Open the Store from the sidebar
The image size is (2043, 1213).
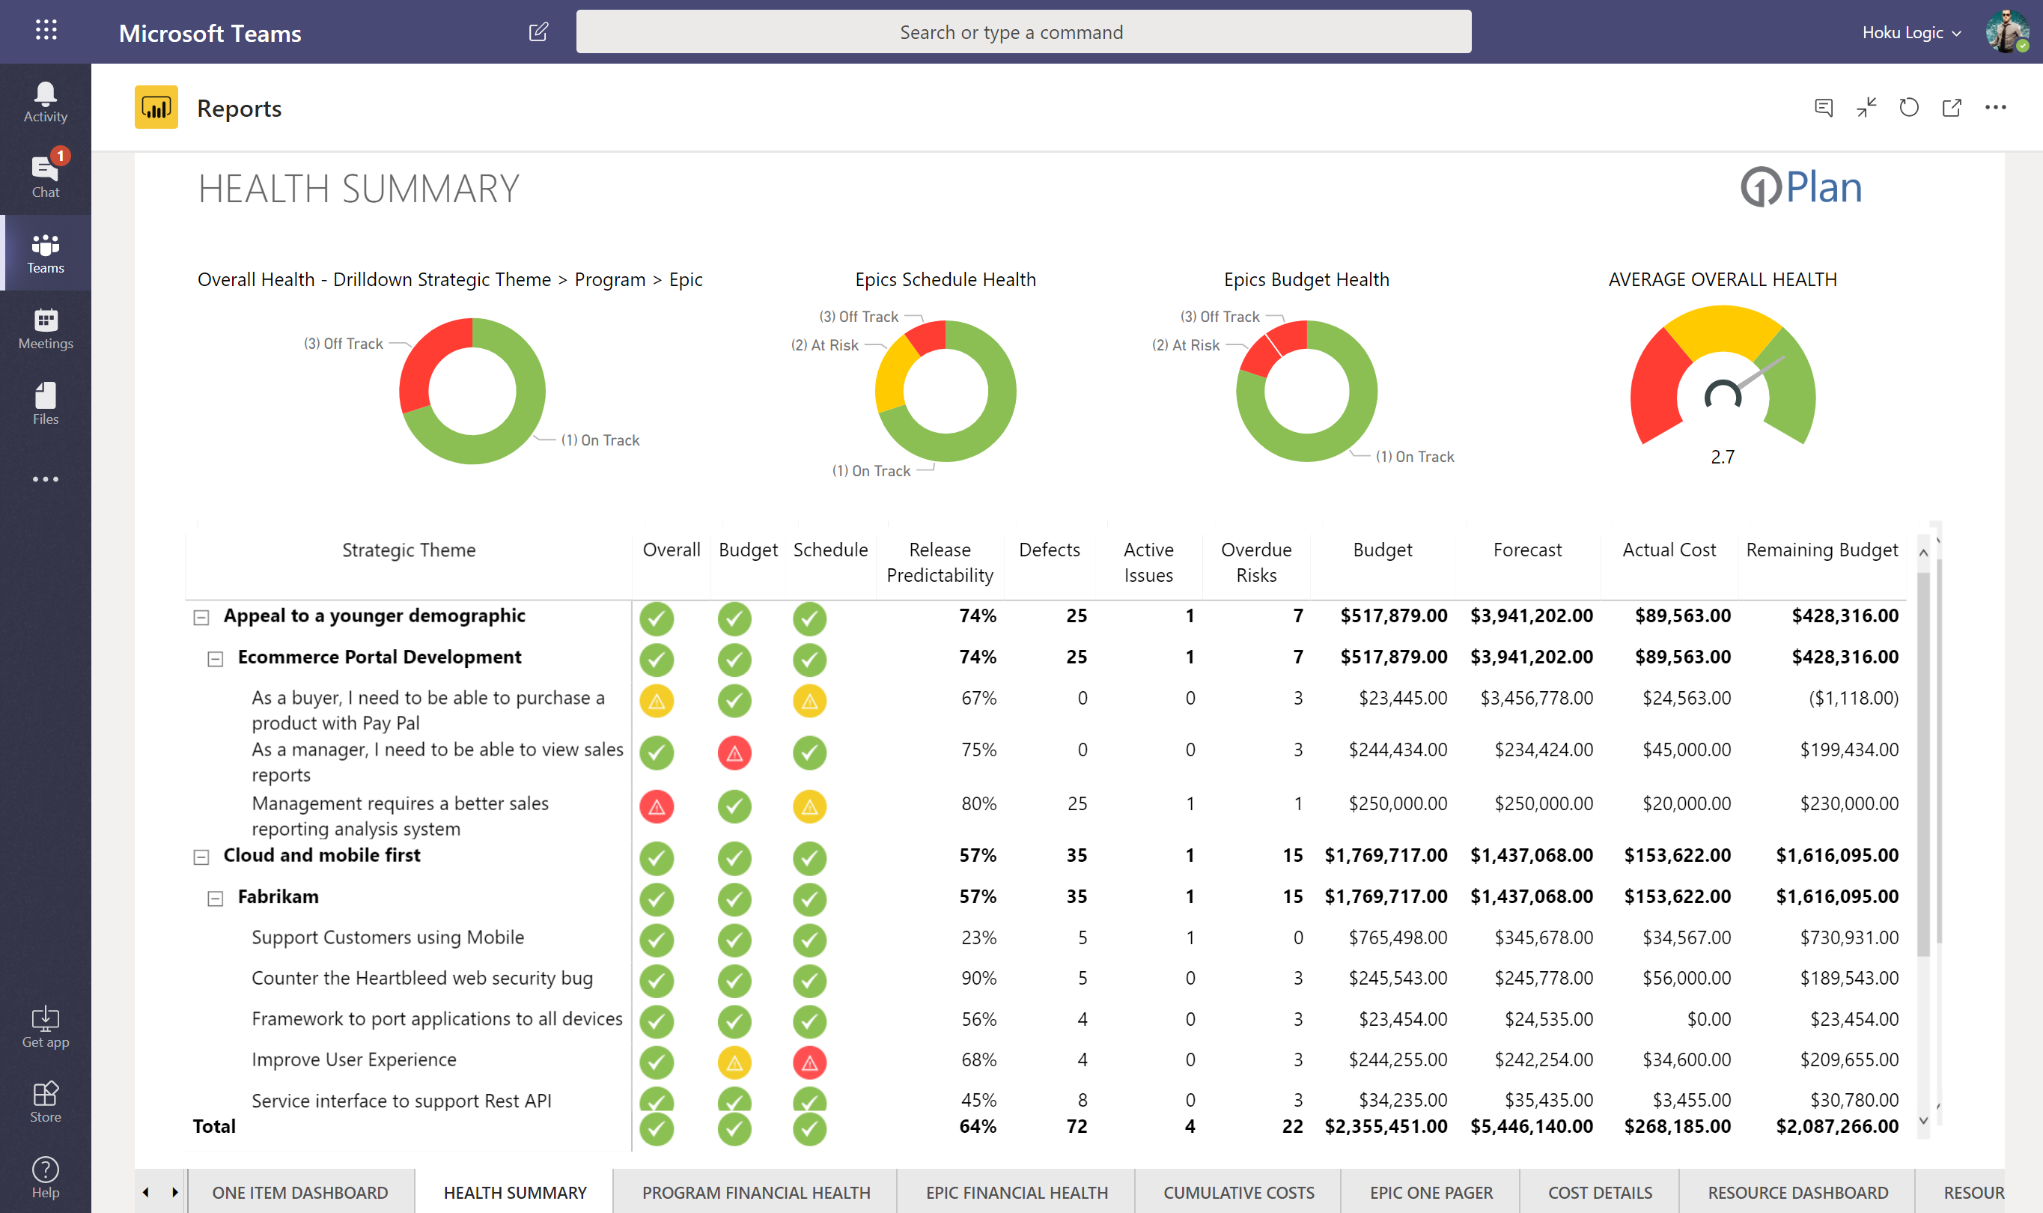[x=45, y=1101]
